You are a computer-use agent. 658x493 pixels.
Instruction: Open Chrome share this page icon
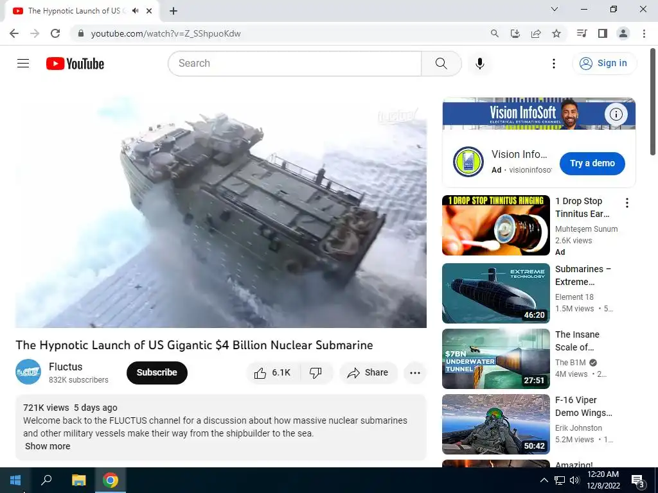point(536,33)
